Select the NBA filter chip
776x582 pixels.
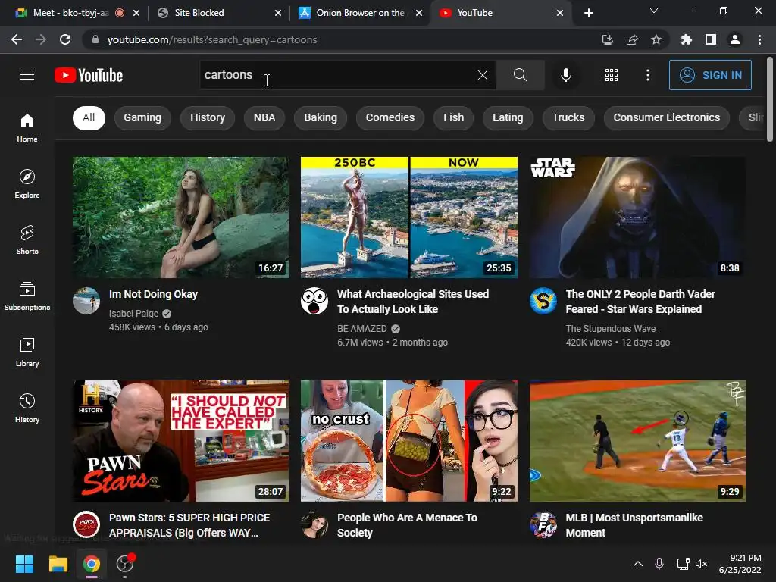tap(264, 117)
